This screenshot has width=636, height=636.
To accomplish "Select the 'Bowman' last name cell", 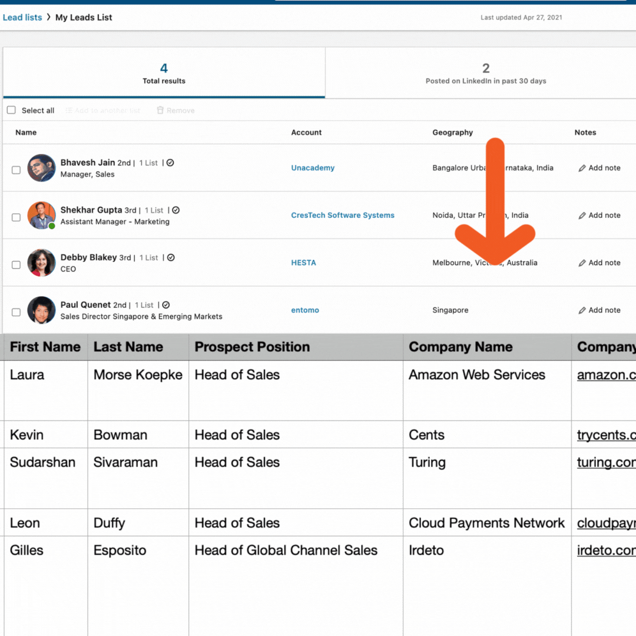I will pos(138,435).
